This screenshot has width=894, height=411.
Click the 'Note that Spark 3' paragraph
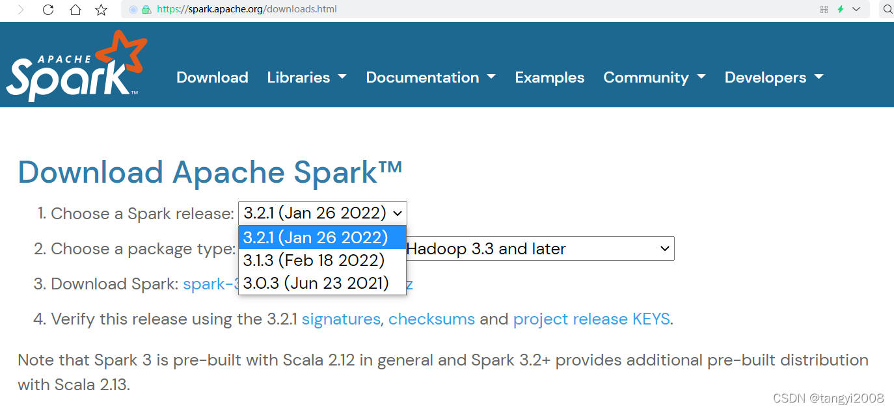click(x=443, y=372)
